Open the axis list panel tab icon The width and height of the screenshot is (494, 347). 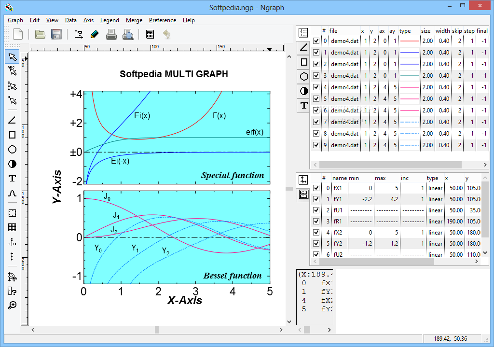point(303,180)
